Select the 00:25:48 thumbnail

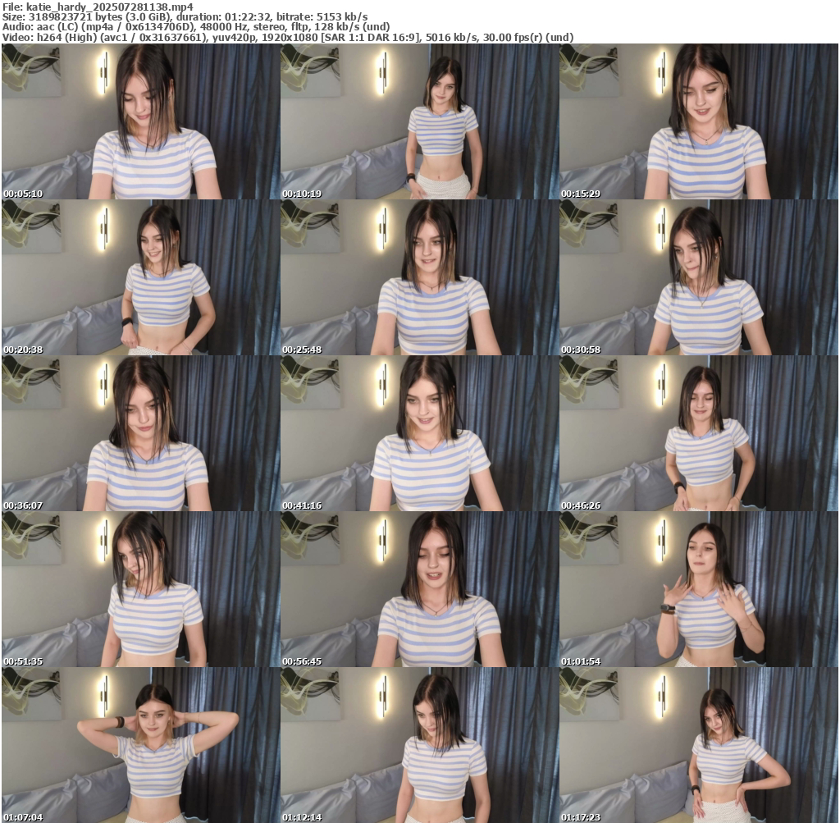coord(419,277)
